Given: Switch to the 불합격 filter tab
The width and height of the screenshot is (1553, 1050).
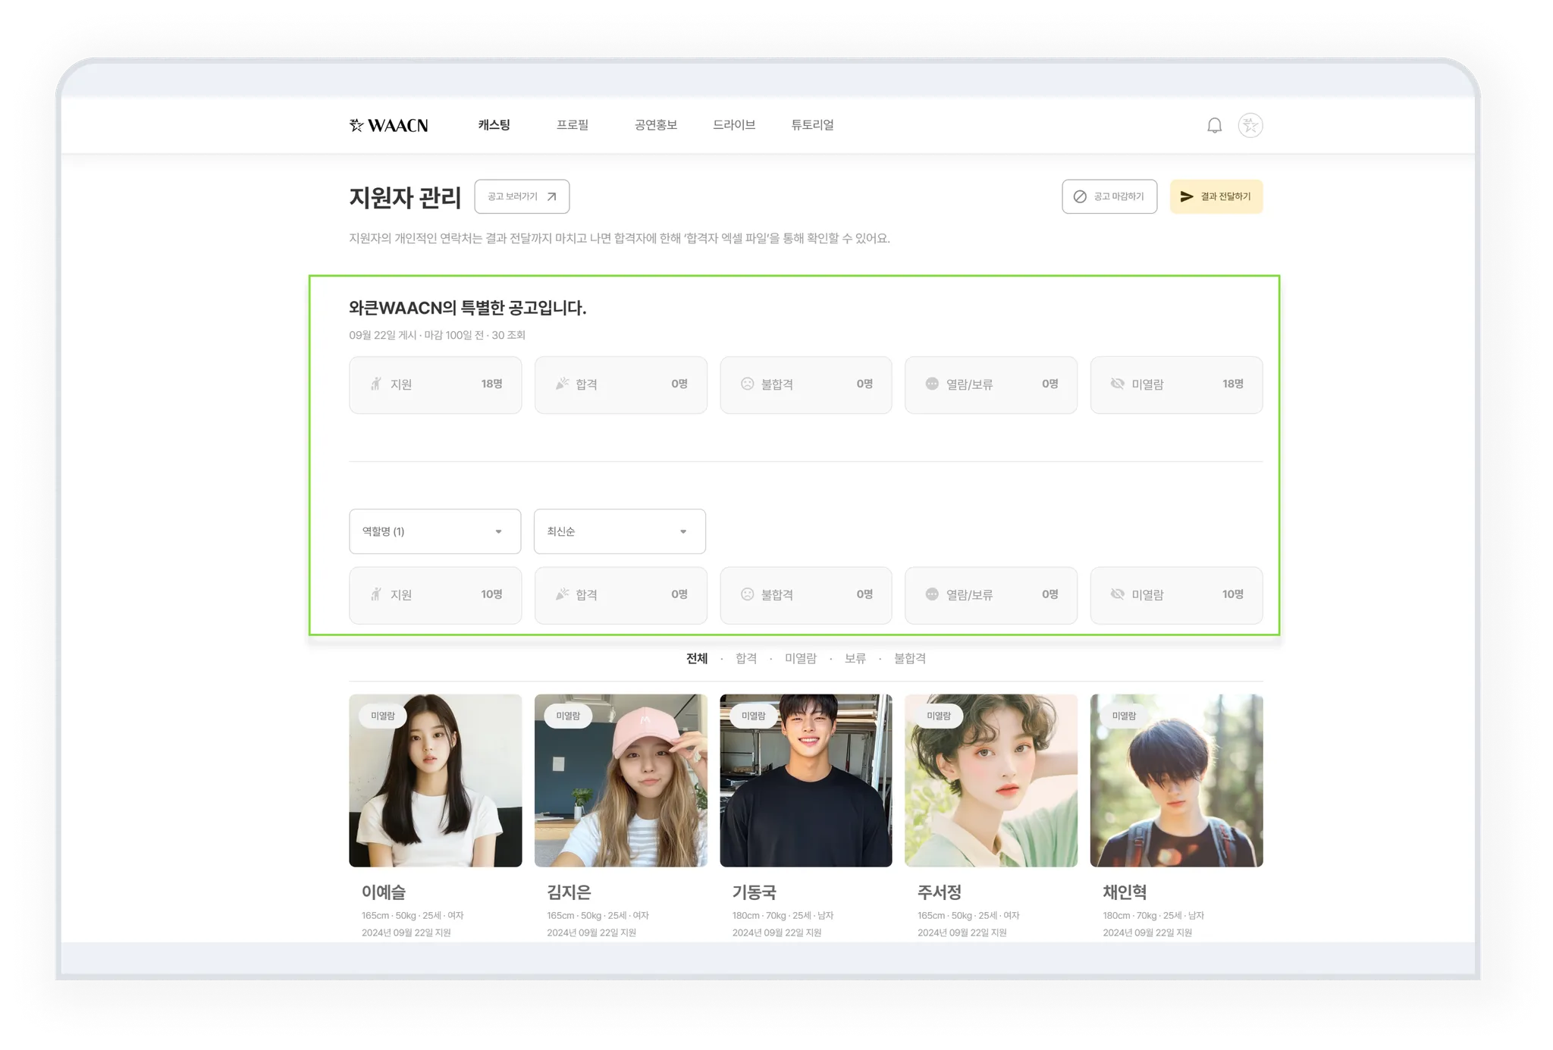Looking at the screenshot, I should (909, 659).
